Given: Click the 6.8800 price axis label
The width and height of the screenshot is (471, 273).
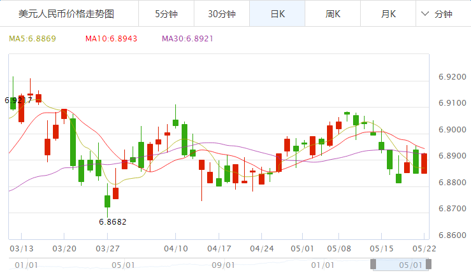Looking at the screenshot, I should [x=453, y=183].
